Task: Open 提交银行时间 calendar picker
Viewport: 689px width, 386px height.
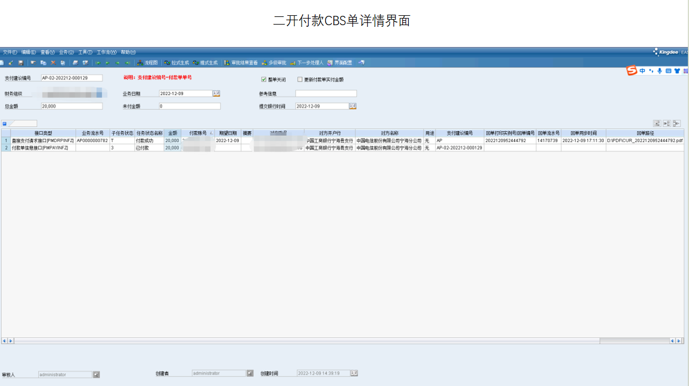Action: (352, 106)
